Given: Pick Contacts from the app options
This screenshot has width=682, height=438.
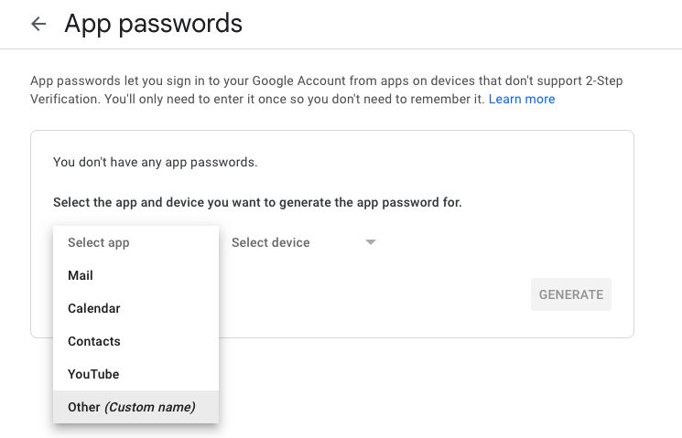Looking at the screenshot, I should pos(94,341).
